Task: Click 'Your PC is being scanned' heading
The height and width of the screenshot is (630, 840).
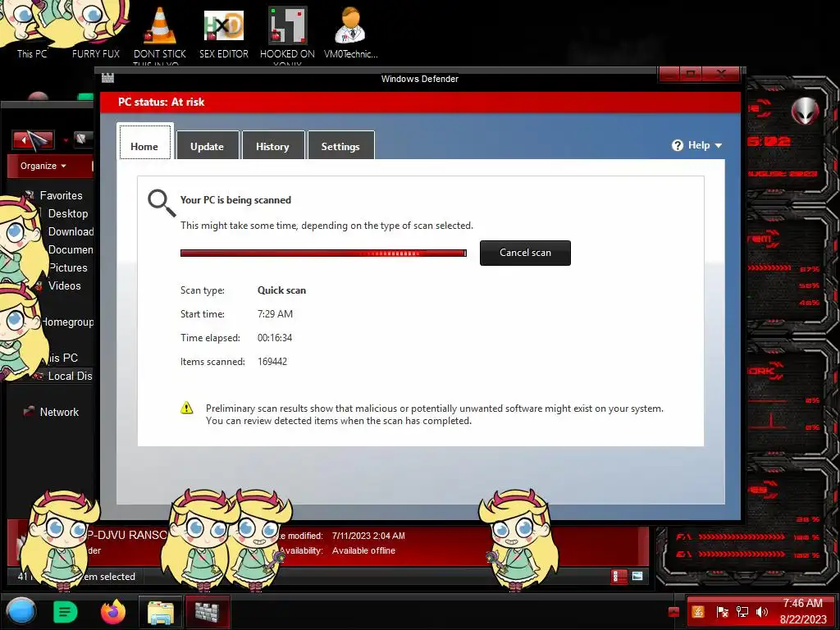Action: (x=235, y=200)
